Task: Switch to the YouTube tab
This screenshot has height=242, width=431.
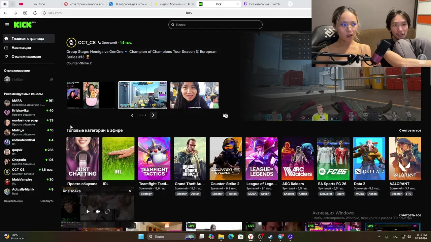Action: tap(39, 4)
